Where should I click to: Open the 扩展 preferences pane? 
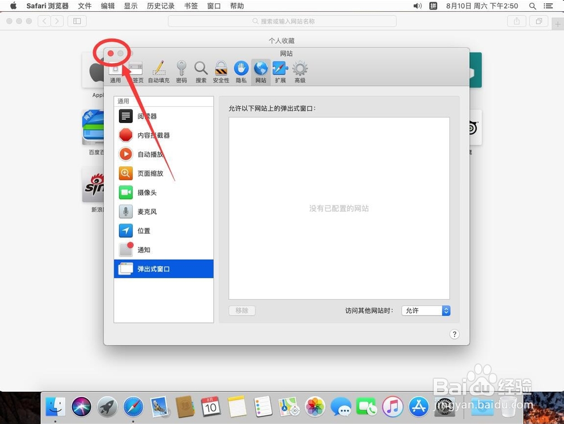point(280,70)
